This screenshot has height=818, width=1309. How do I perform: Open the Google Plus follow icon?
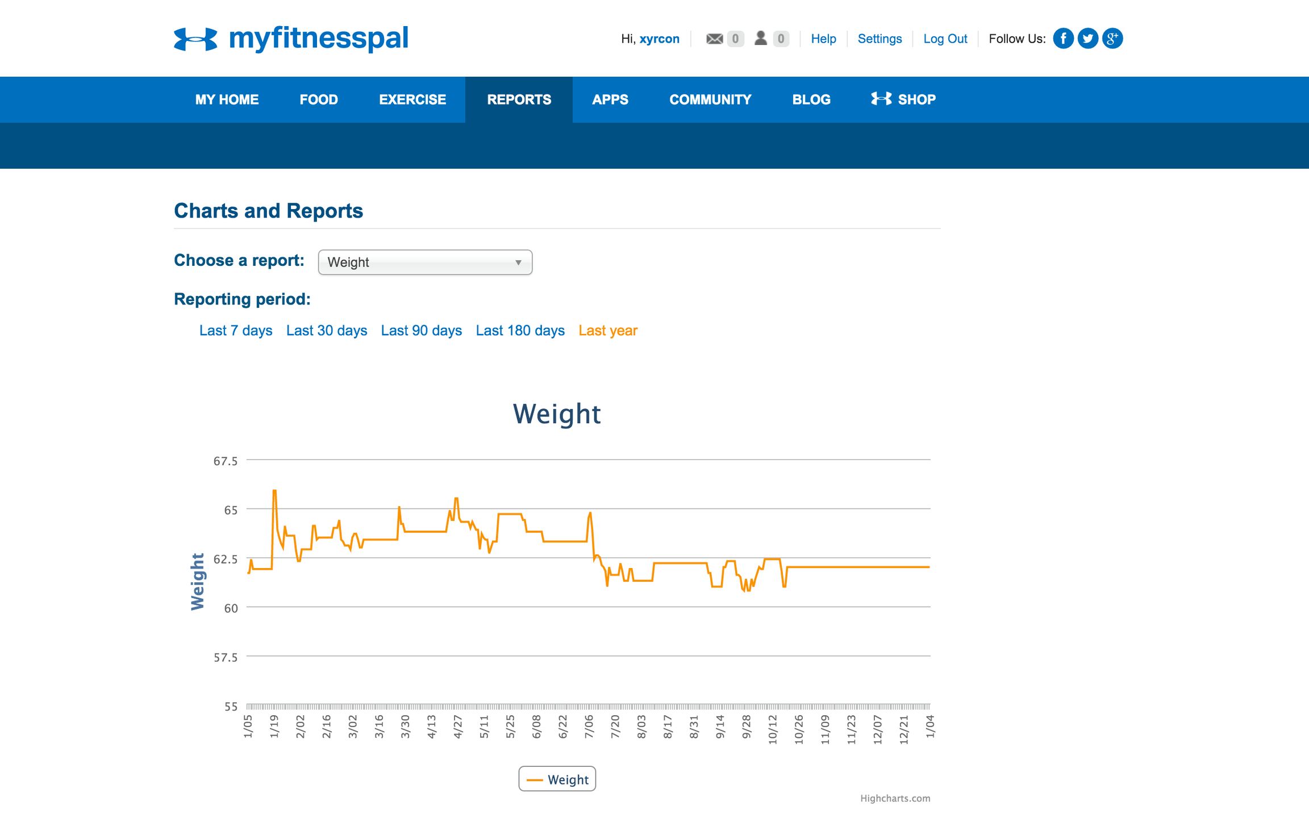[x=1112, y=39]
